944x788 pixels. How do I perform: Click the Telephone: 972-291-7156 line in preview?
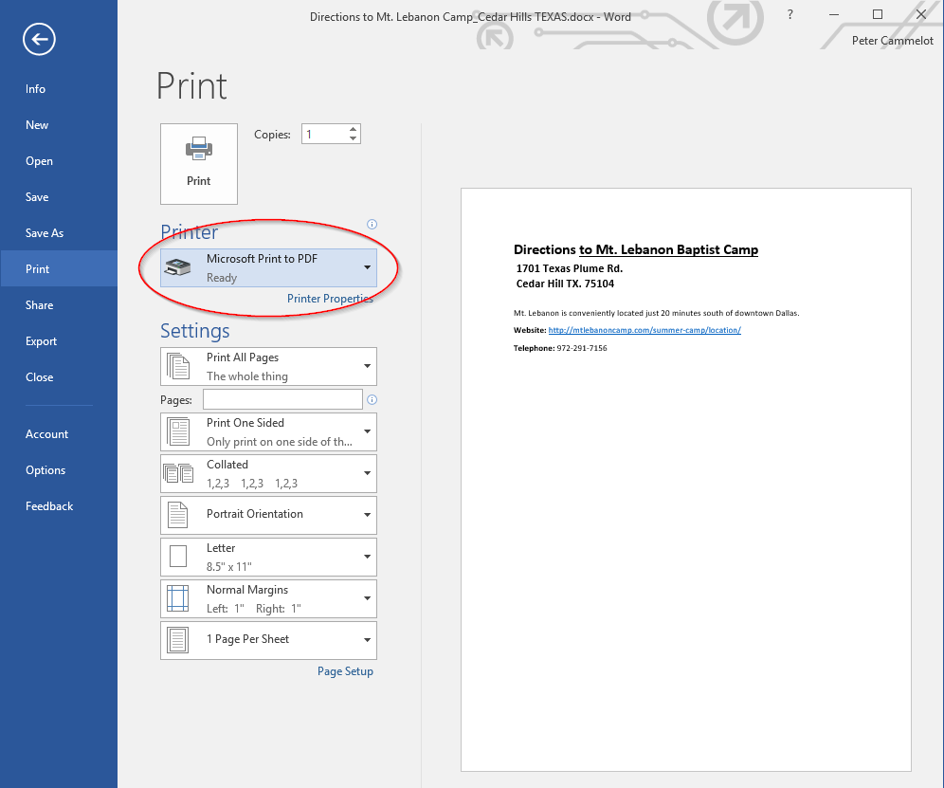coord(560,348)
